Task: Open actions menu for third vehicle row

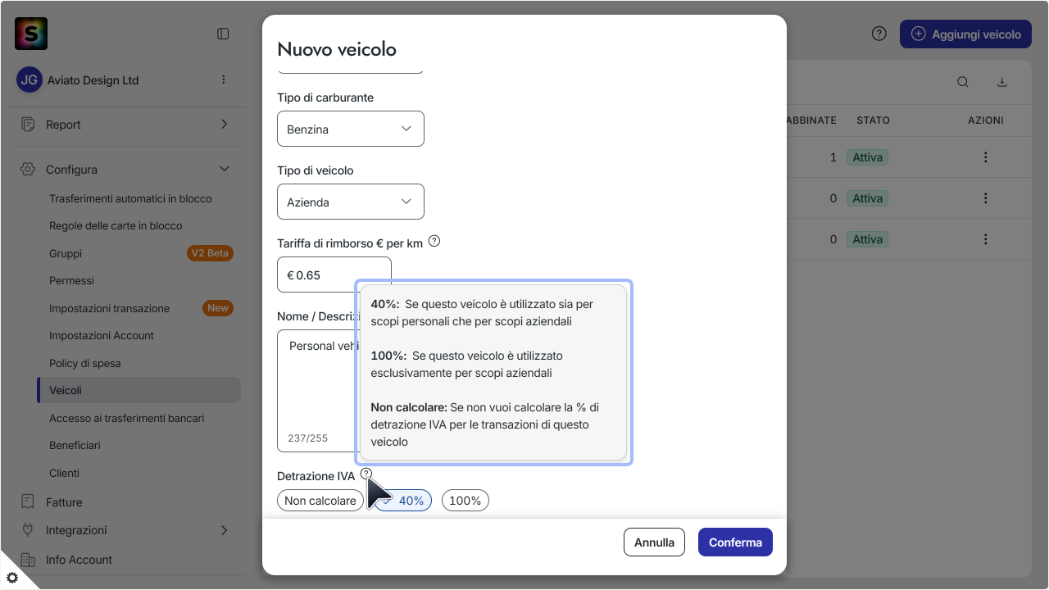Action: click(986, 239)
